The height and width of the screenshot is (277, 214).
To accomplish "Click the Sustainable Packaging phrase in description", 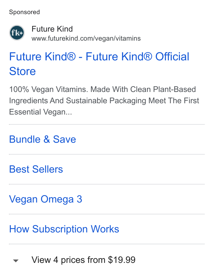I will [x=106, y=101].
